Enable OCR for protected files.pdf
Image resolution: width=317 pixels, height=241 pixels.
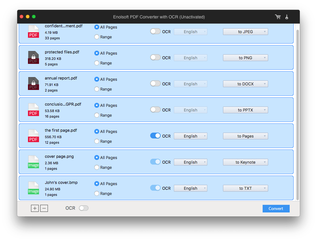[x=155, y=57]
